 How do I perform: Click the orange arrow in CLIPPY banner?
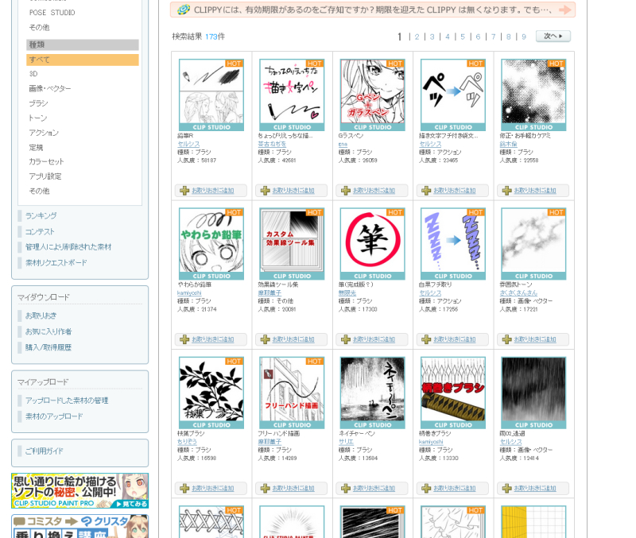click(564, 10)
